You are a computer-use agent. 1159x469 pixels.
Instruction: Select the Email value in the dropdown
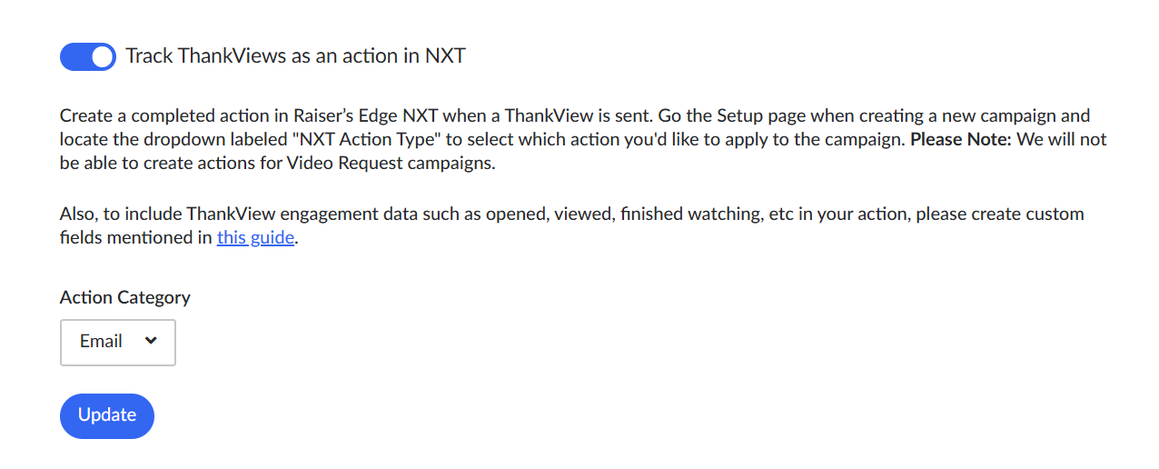(101, 342)
